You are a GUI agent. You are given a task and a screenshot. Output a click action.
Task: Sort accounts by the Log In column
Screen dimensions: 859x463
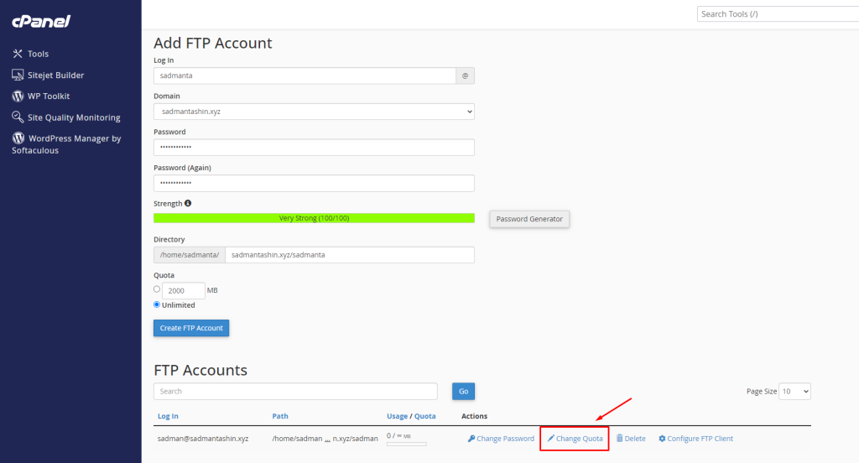coord(168,416)
